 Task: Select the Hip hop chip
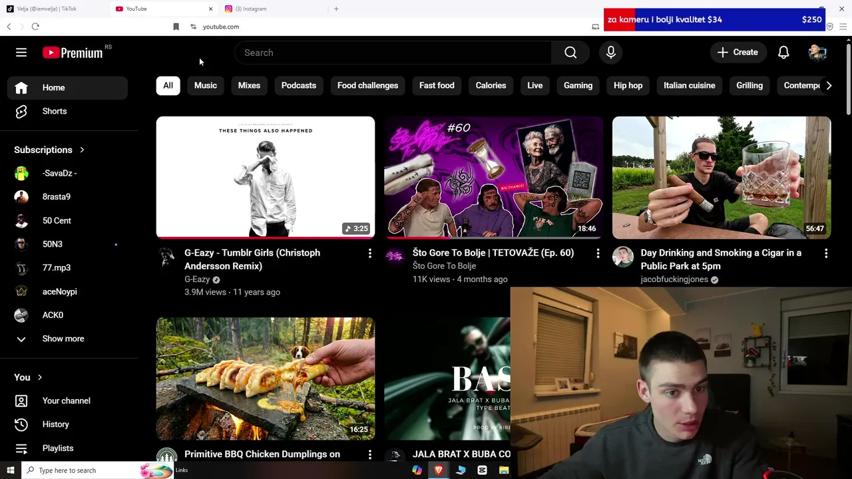(x=628, y=85)
